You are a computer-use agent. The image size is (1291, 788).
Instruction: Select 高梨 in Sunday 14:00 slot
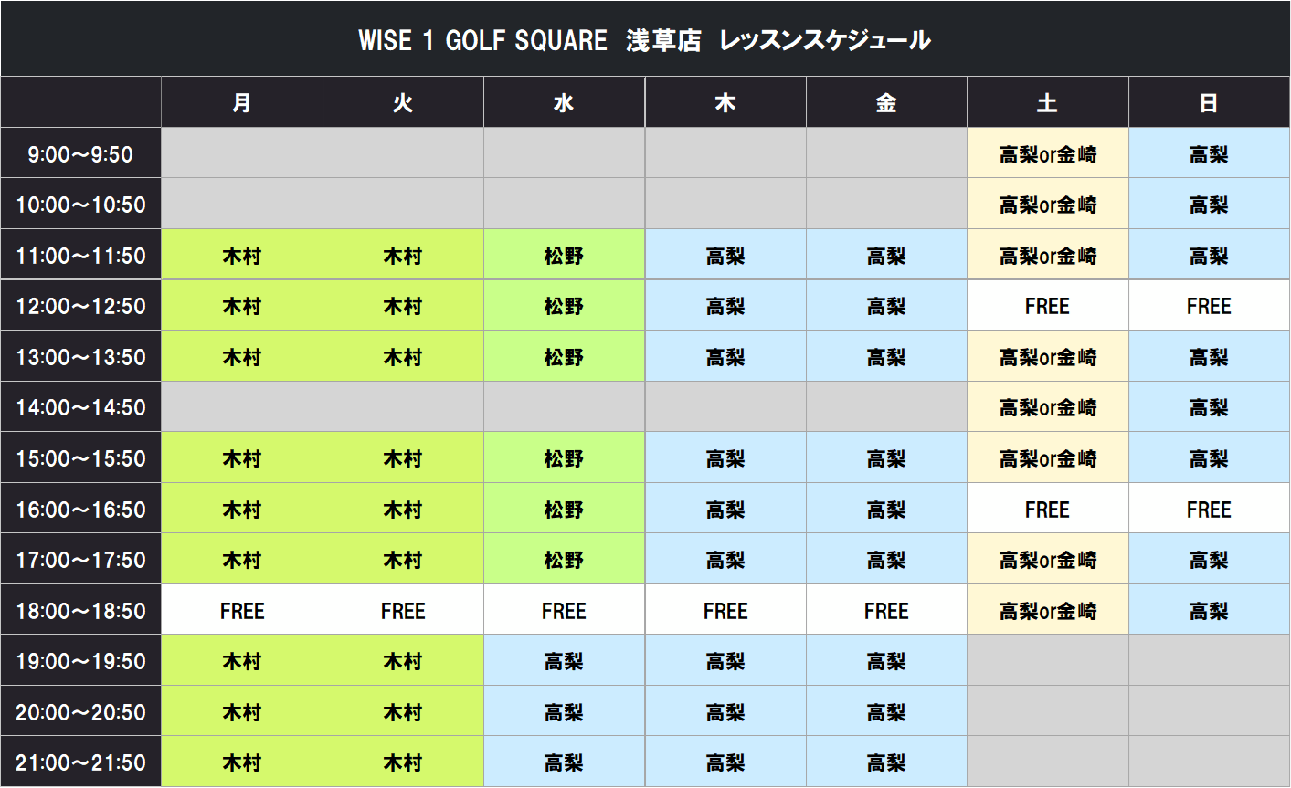click(1209, 406)
